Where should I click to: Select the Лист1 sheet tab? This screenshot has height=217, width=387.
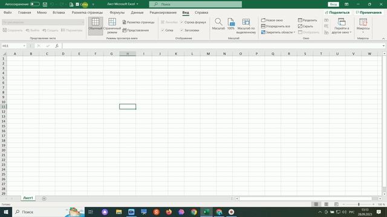click(28, 198)
